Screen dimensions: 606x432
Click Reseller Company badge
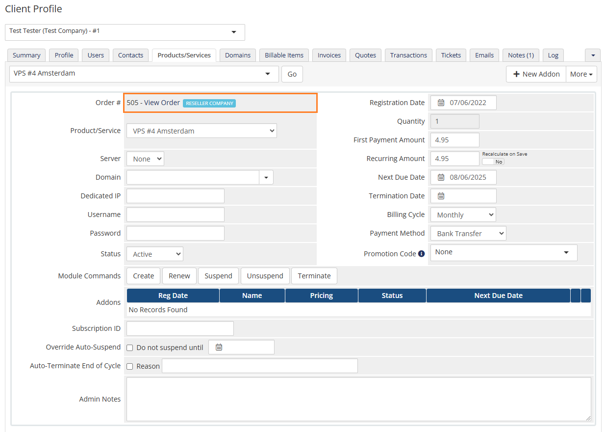click(209, 103)
